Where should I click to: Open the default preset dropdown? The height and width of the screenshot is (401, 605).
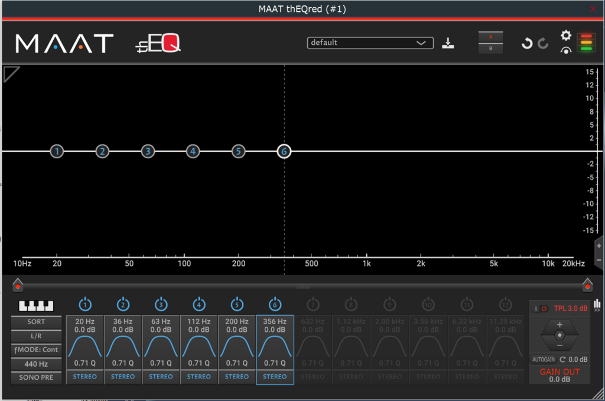(370, 43)
